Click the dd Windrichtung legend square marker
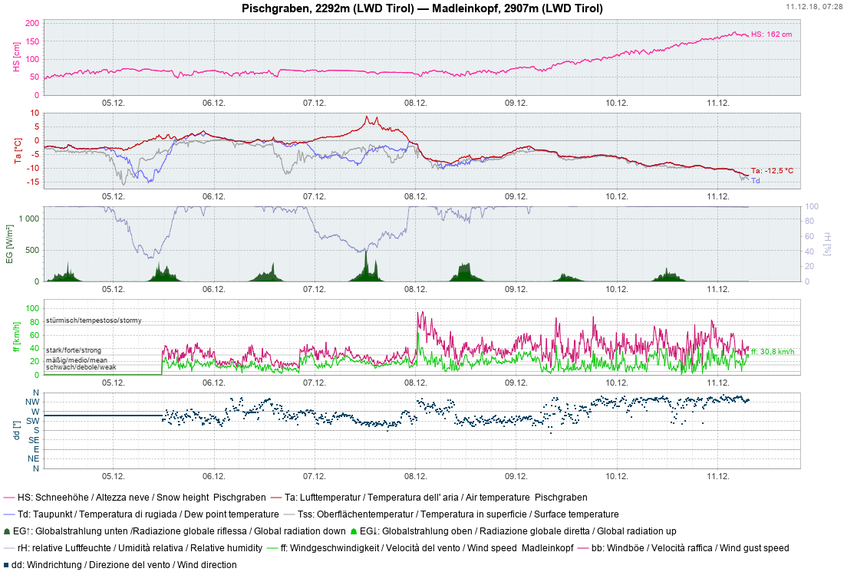The height and width of the screenshot is (575, 844). tap(6, 565)
